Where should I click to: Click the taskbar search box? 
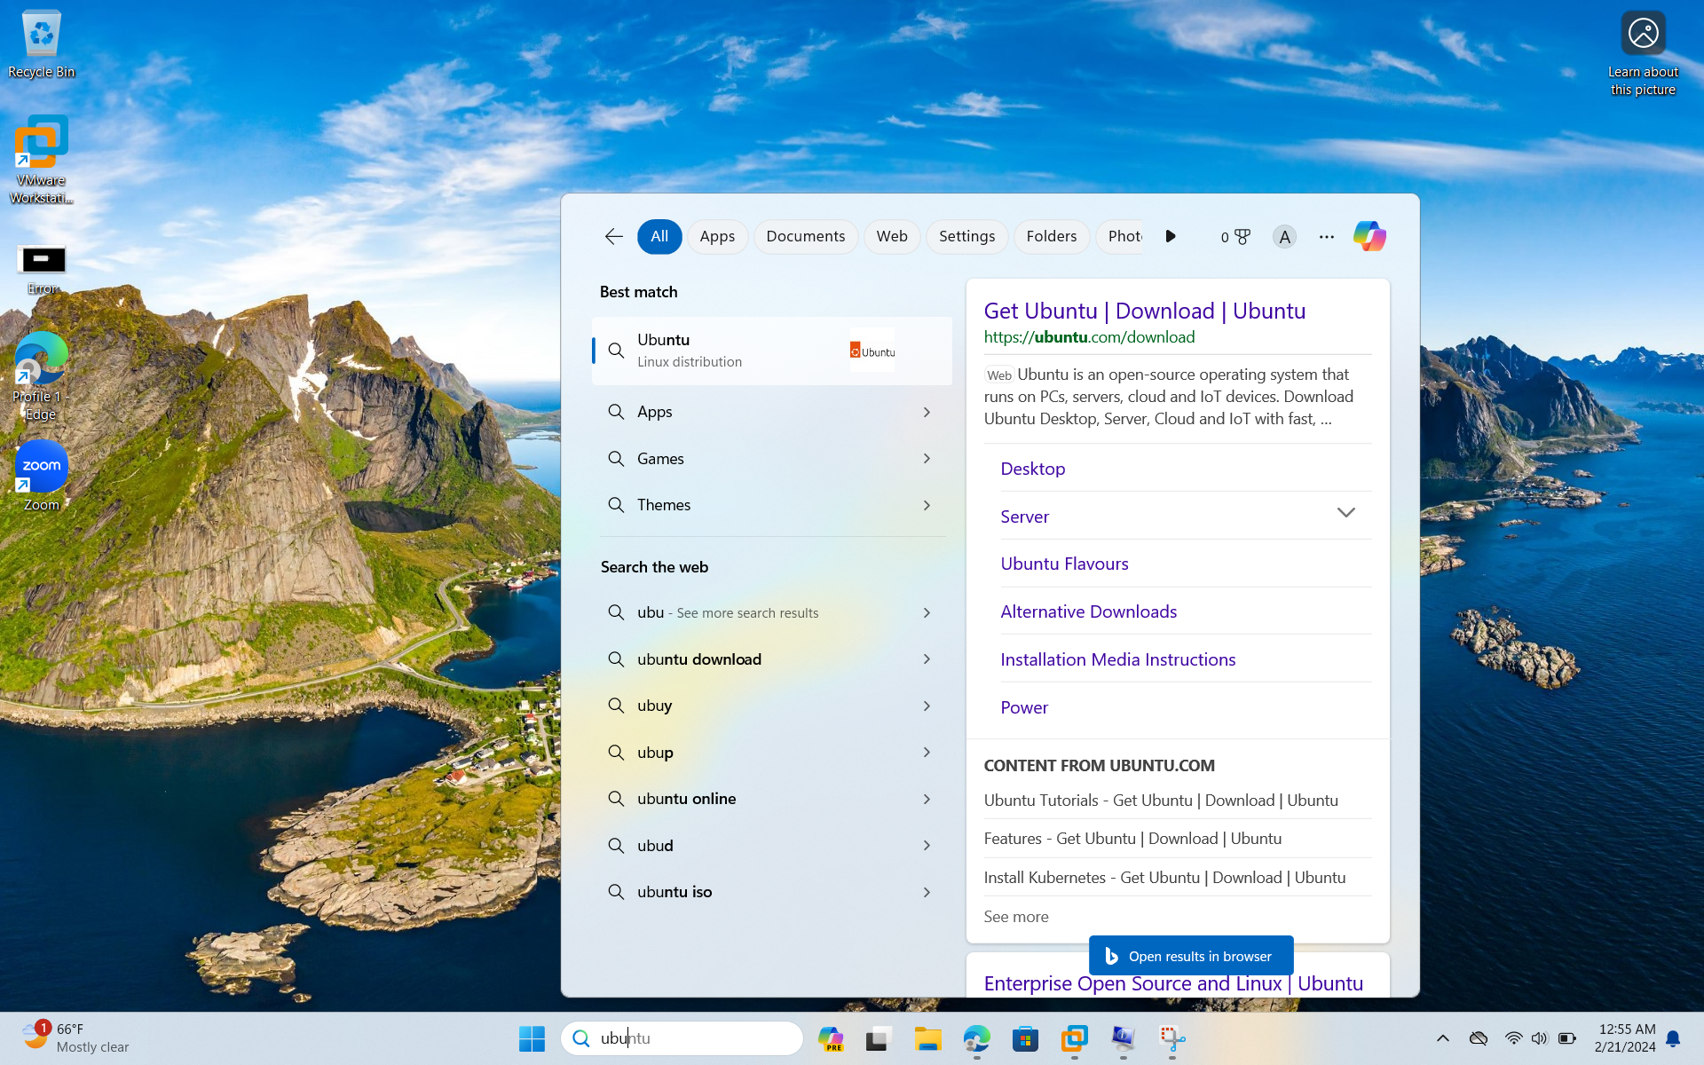click(682, 1038)
